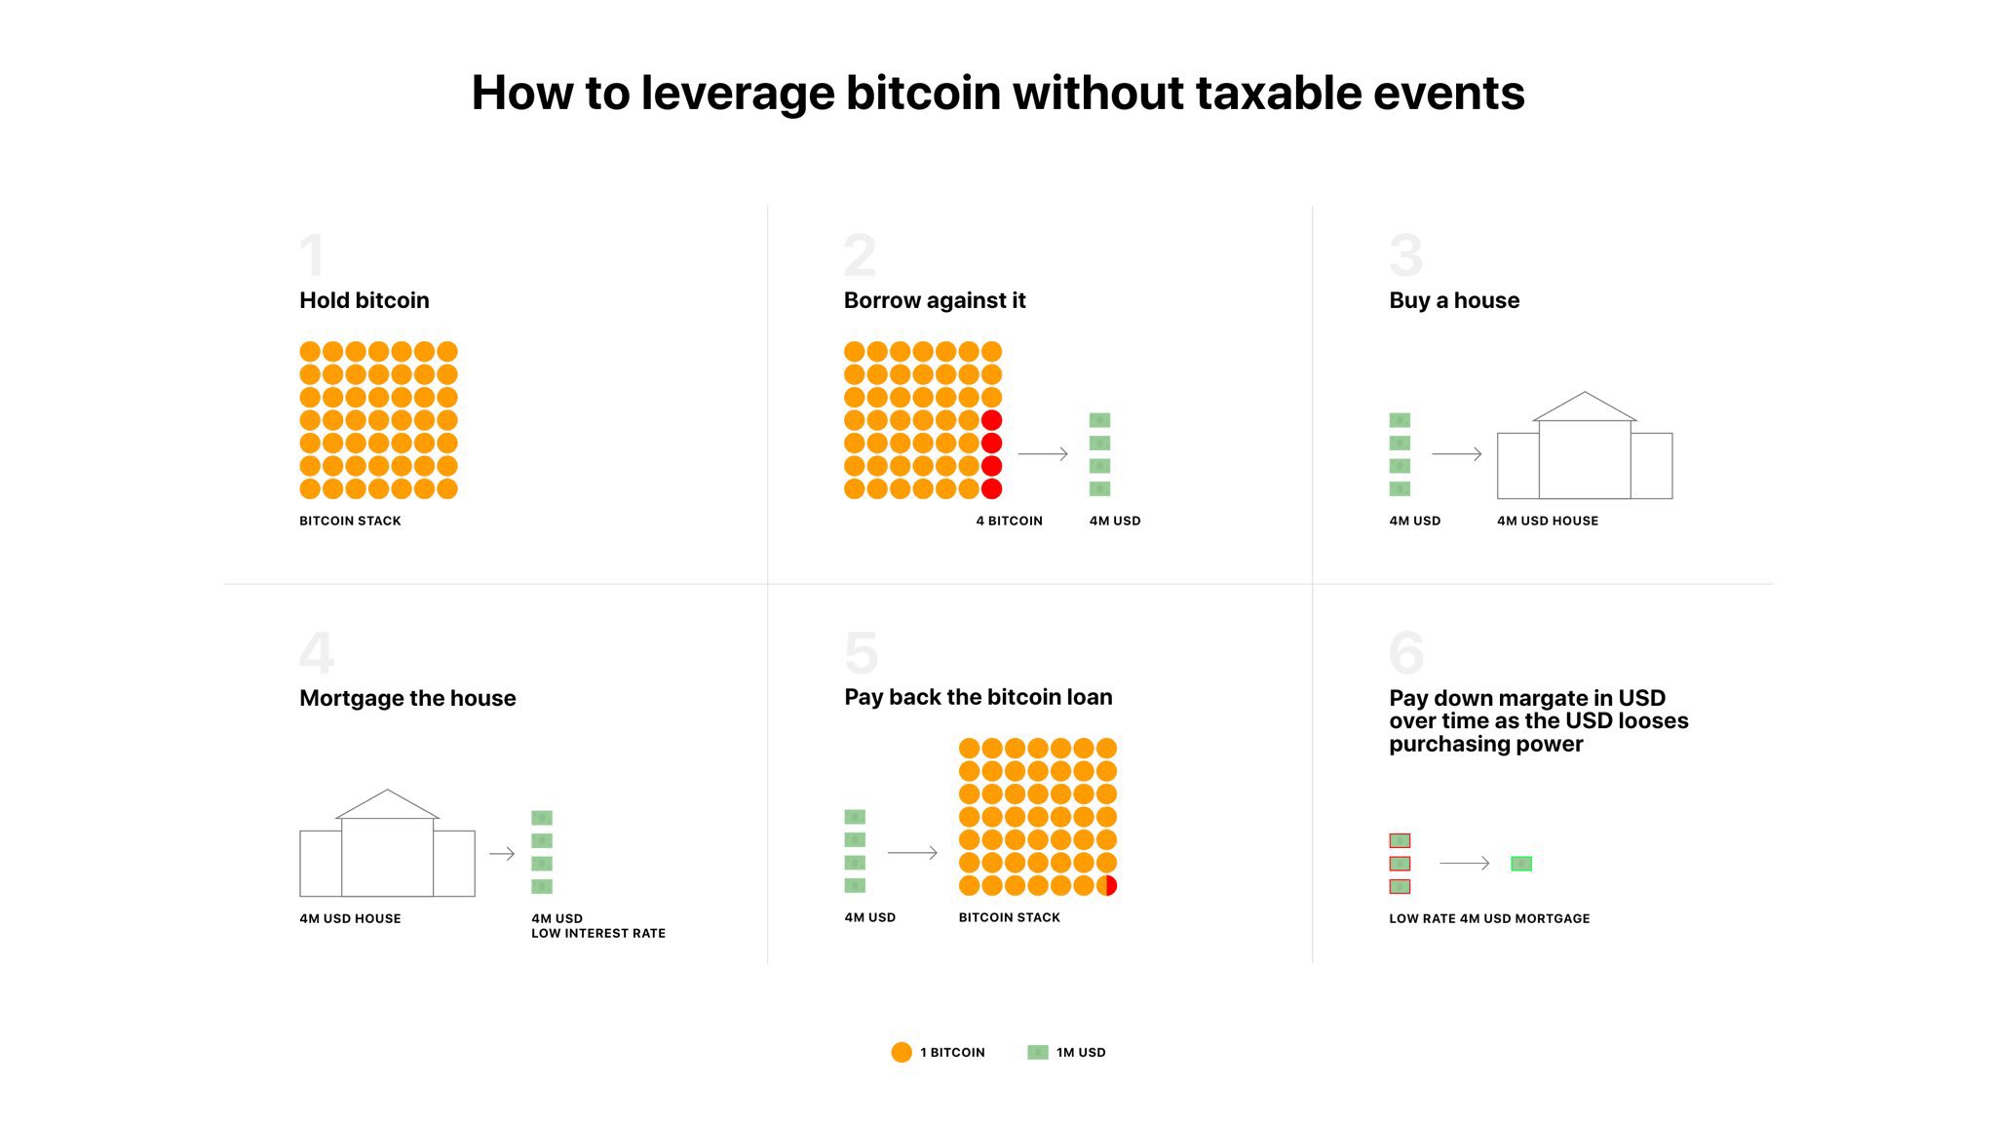1996x1122 pixels.
Task: Click the arrow after the house in step 4
Action: coord(502,854)
